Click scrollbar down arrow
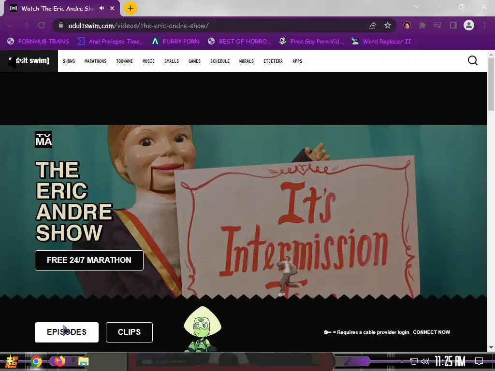495x371 pixels. pos(491,347)
